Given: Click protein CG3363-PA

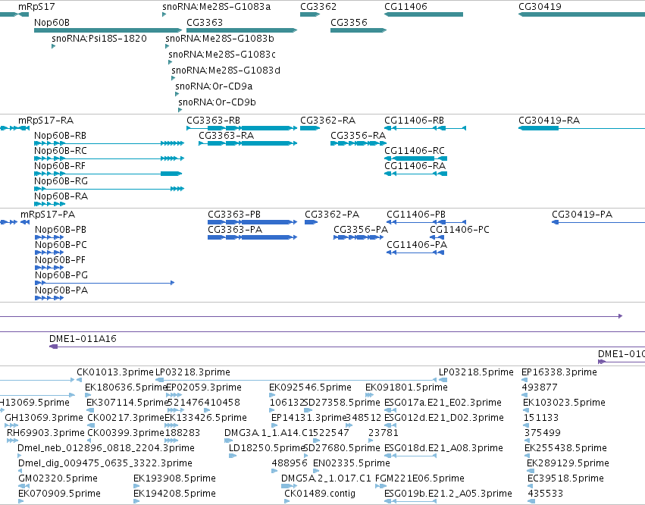Looking at the screenshot, I should click(x=235, y=230).
